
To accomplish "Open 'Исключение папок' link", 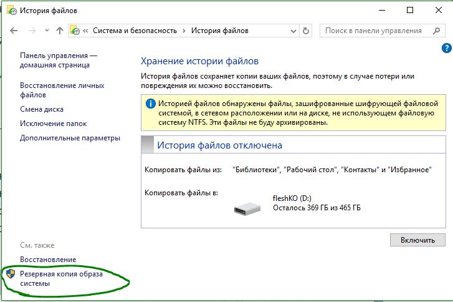I will (x=53, y=124).
